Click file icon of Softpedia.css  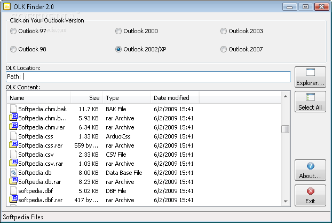(13, 136)
